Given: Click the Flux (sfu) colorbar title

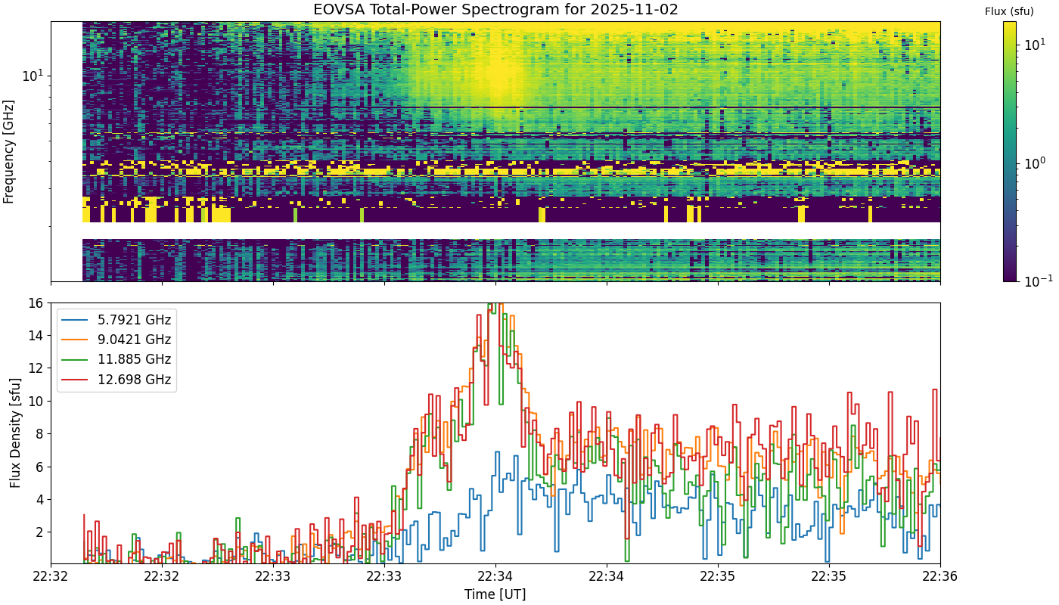Looking at the screenshot, I should (1009, 11).
